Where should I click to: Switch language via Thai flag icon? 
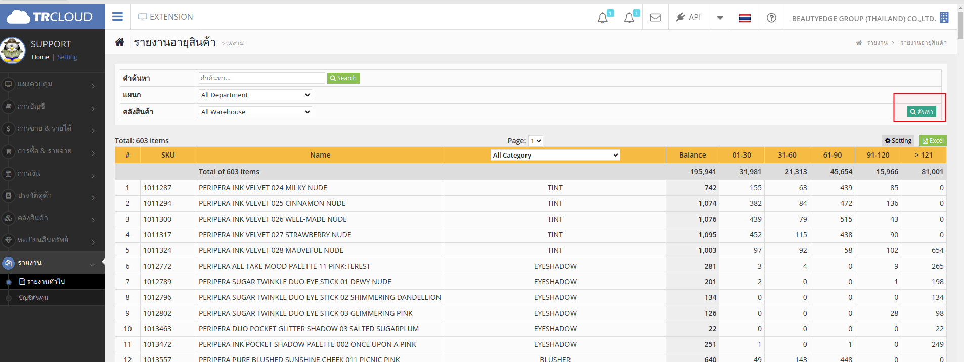coord(745,18)
